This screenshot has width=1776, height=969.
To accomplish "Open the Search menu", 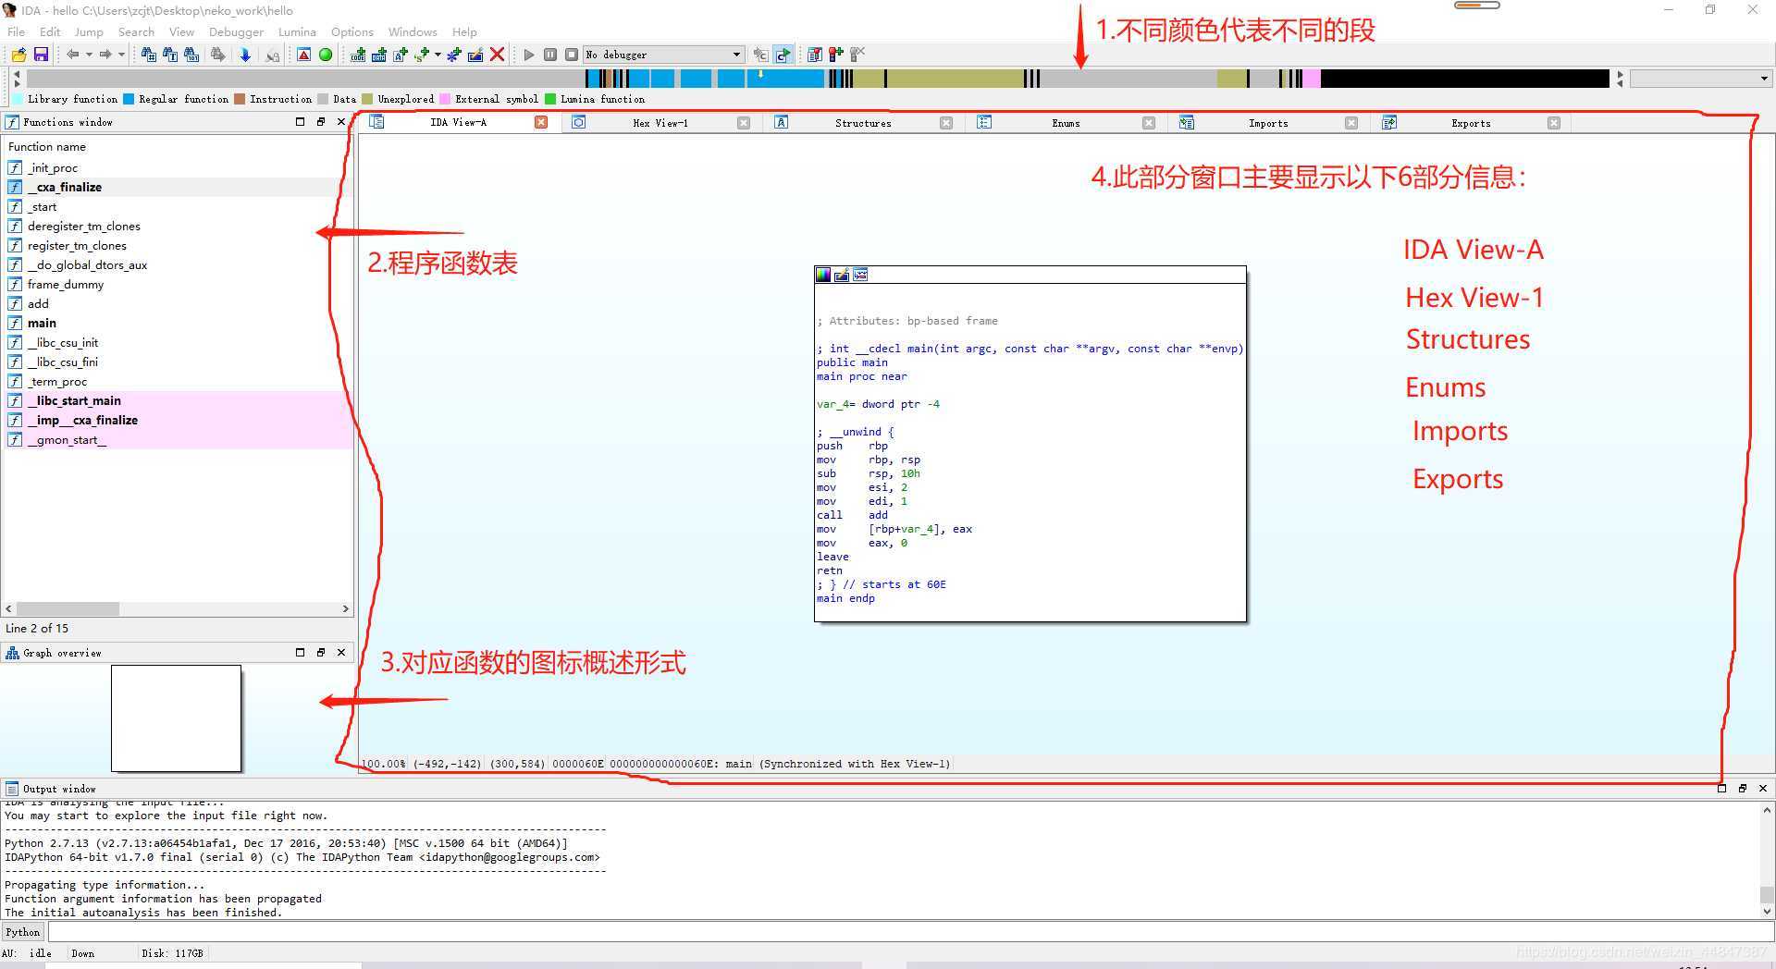I will click(136, 31).
